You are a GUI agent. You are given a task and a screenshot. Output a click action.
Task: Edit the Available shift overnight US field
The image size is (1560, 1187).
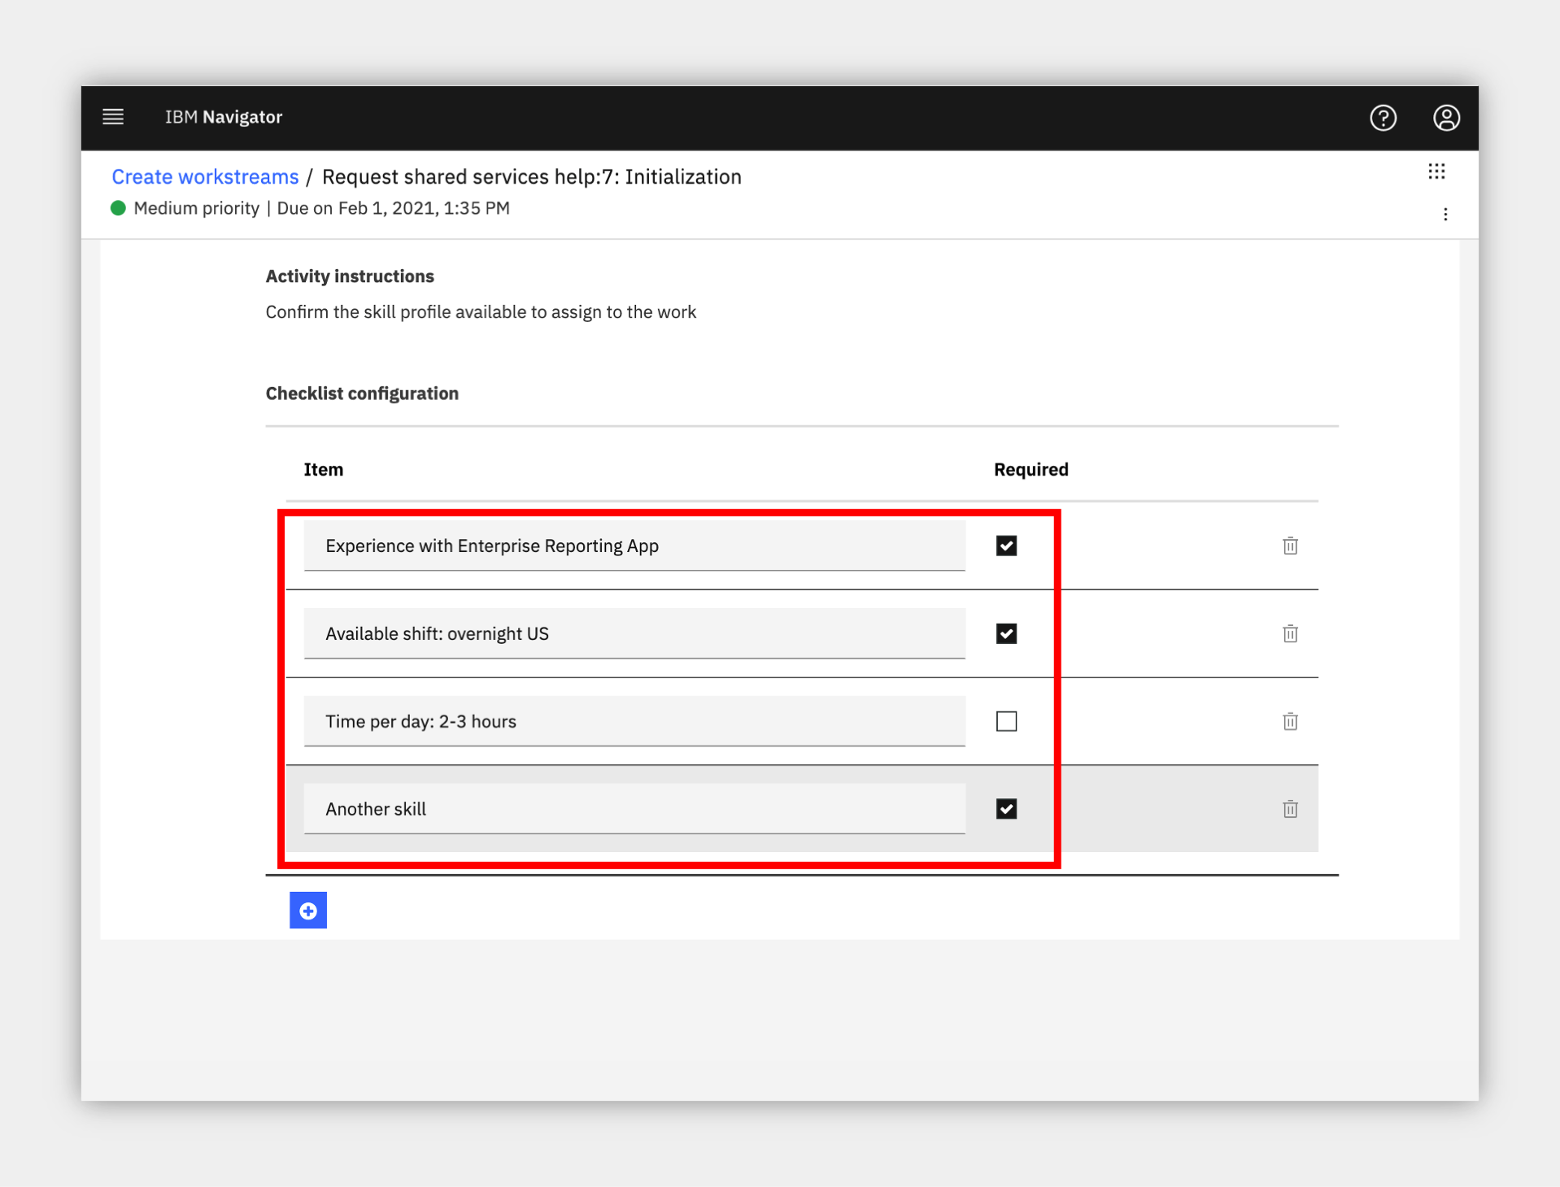634,633
